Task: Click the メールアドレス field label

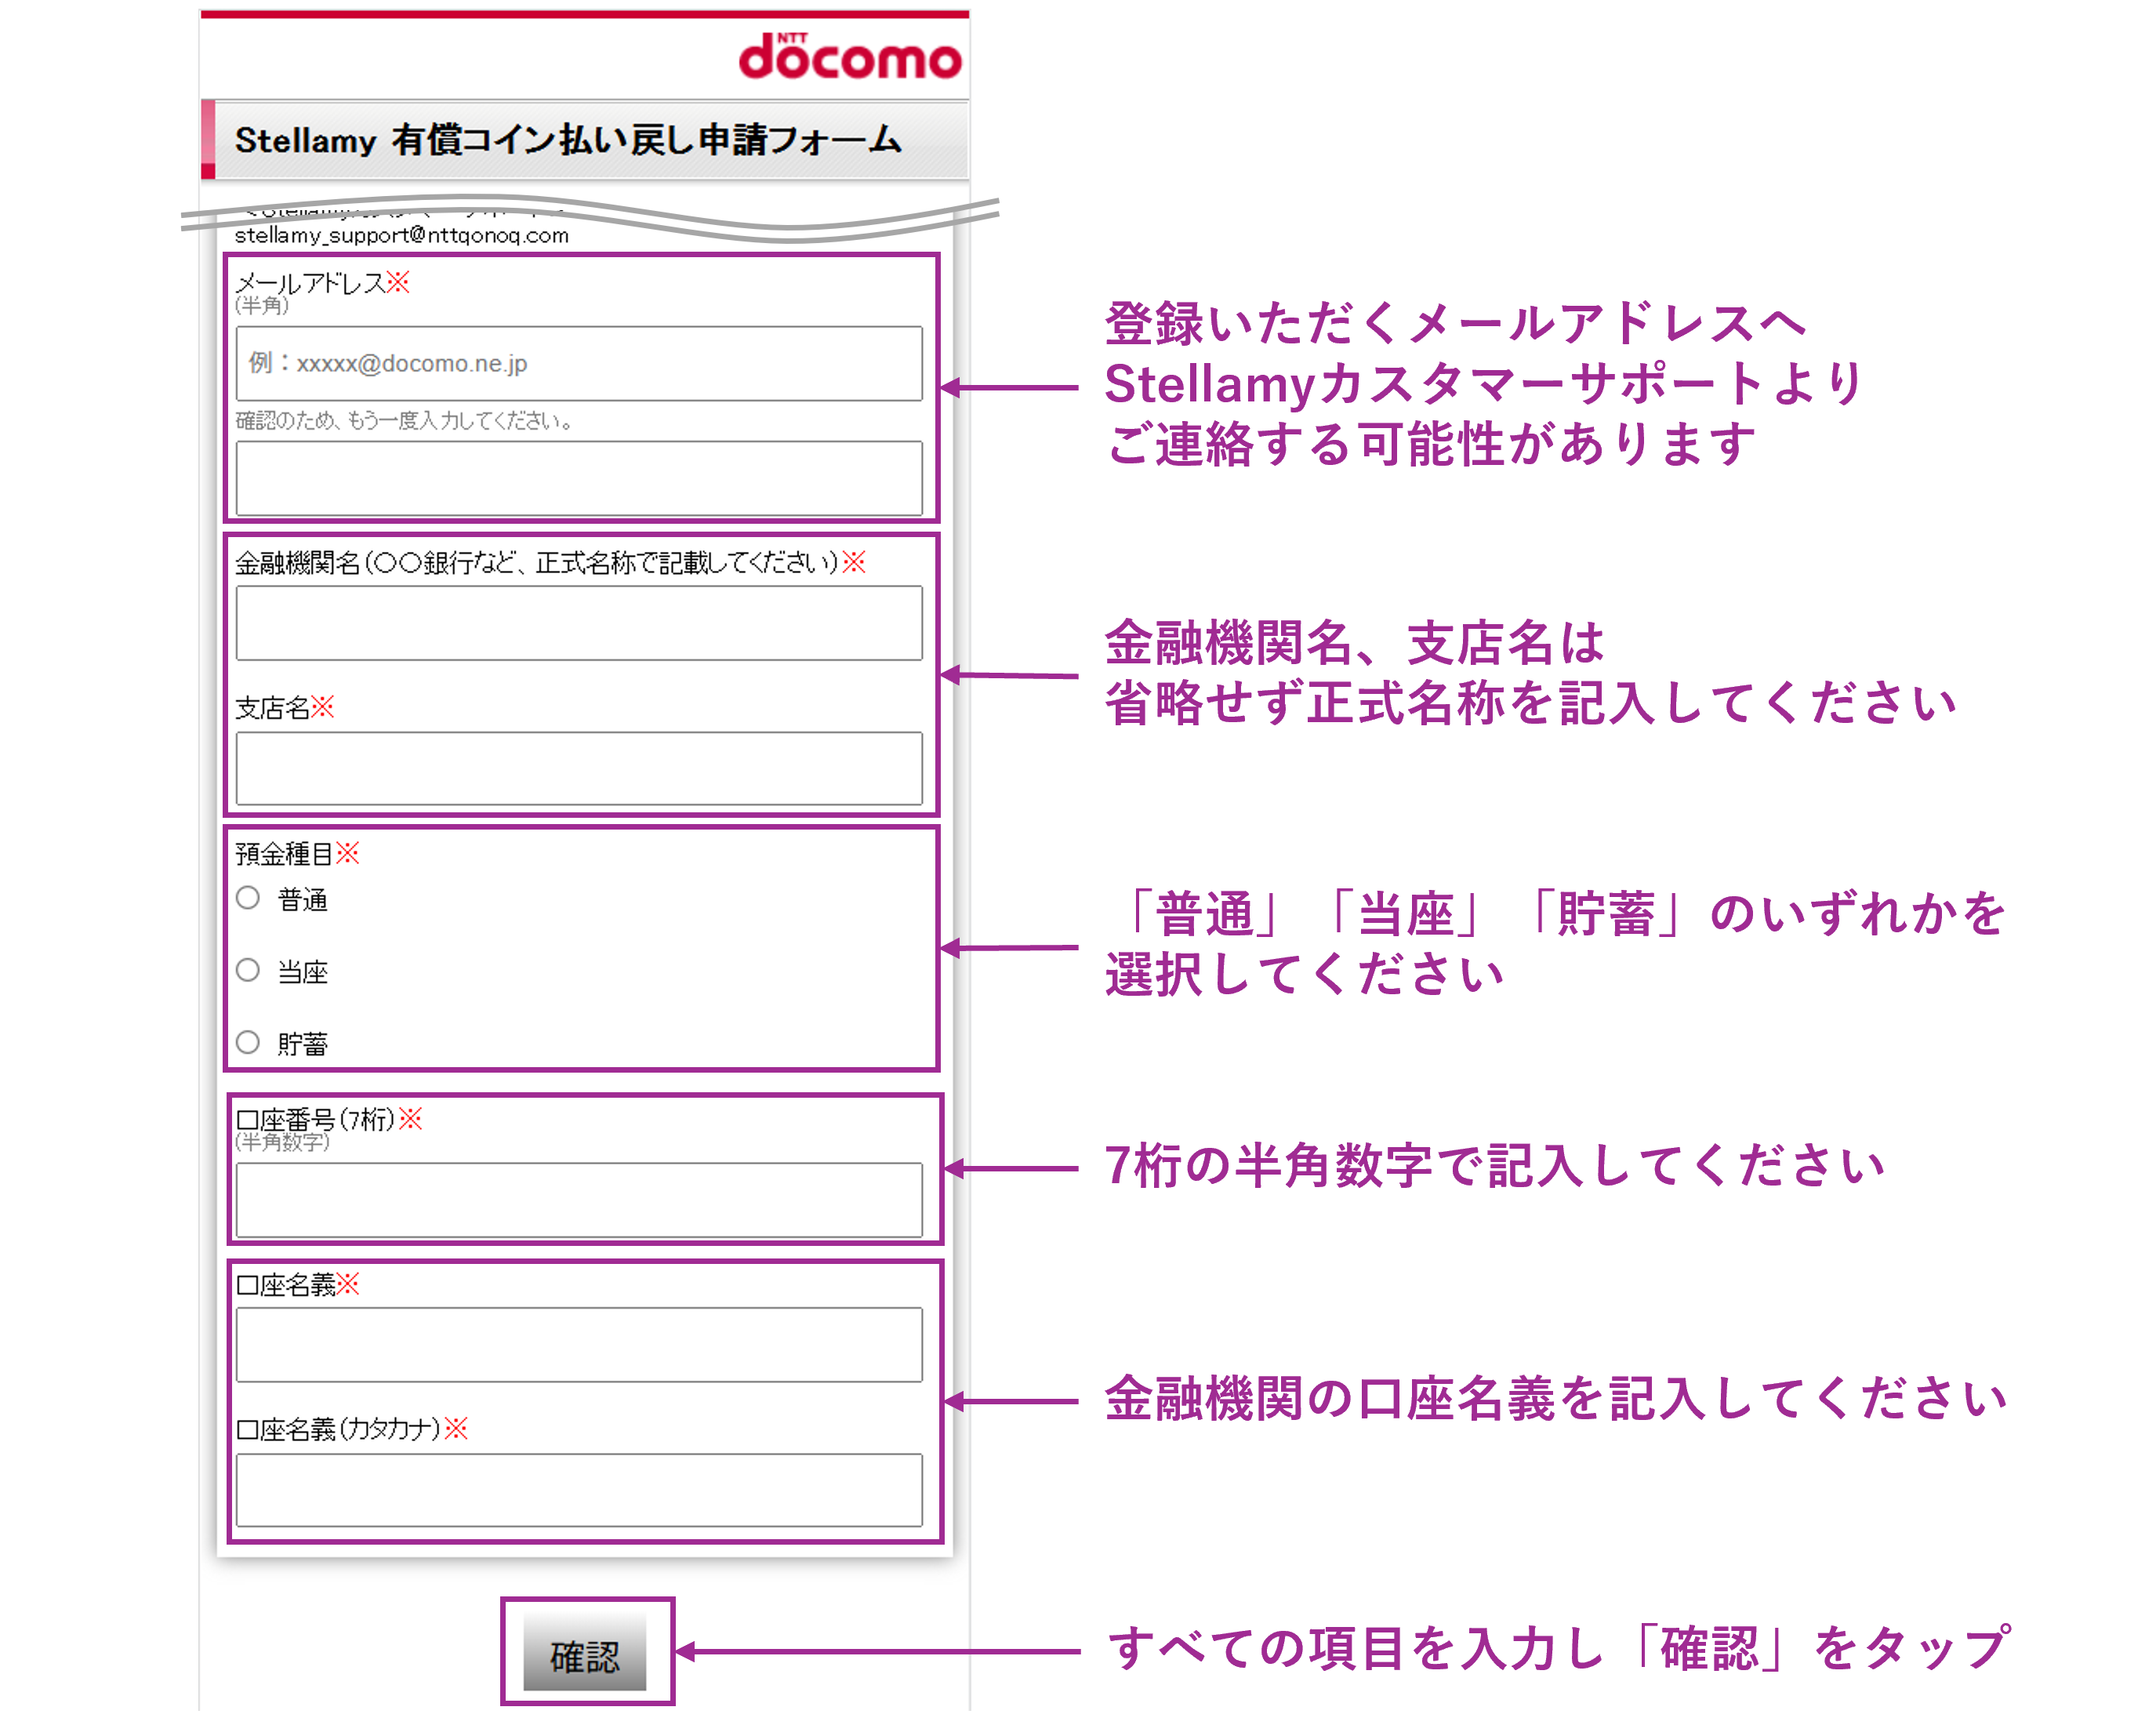Action: point(310,283)
